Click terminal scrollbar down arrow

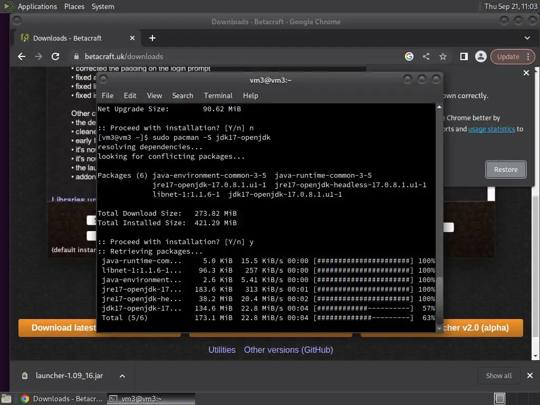tap(439, 329)
